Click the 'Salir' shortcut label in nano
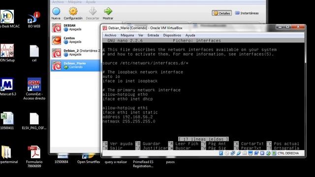This screenshot has width=315, height=177. (x=116, y=148)
